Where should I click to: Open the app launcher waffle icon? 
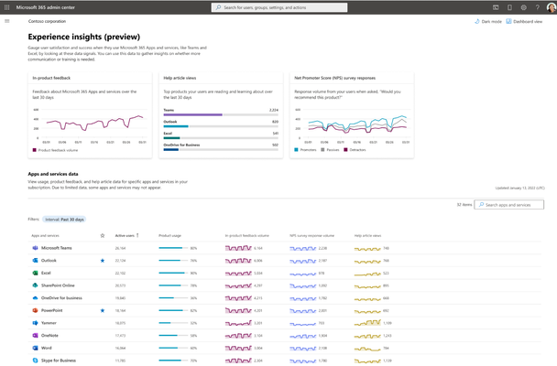click(6, 7)
